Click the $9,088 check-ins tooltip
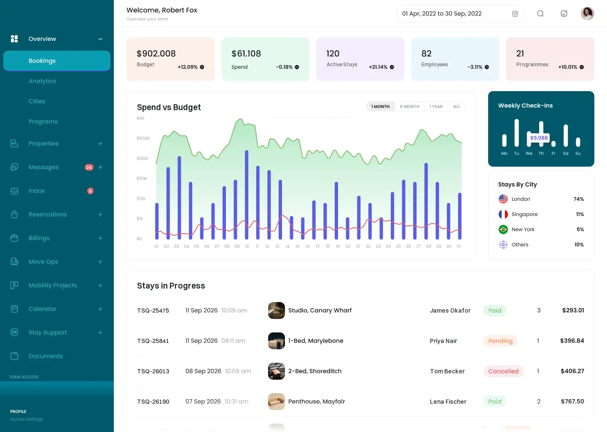The height and width of the screenshot is (432, 607). point(539,138)
